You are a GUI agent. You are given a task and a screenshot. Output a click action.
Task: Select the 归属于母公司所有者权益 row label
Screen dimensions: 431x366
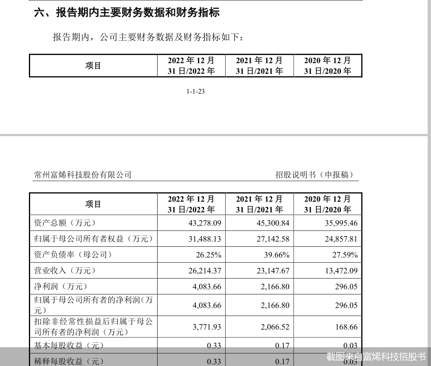coord(91,239)
